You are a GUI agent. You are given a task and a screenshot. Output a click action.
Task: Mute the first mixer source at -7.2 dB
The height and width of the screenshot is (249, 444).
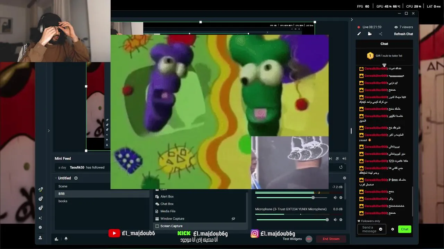point(335,197)
